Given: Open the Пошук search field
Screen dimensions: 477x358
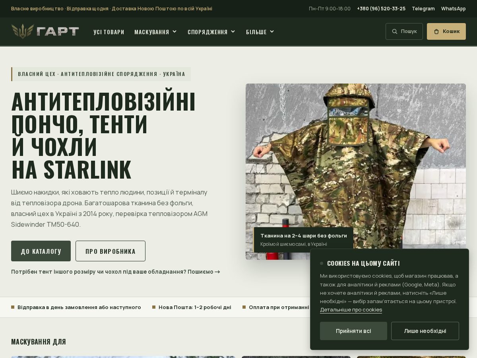Looking at the screenshot, I should (404, 31).
